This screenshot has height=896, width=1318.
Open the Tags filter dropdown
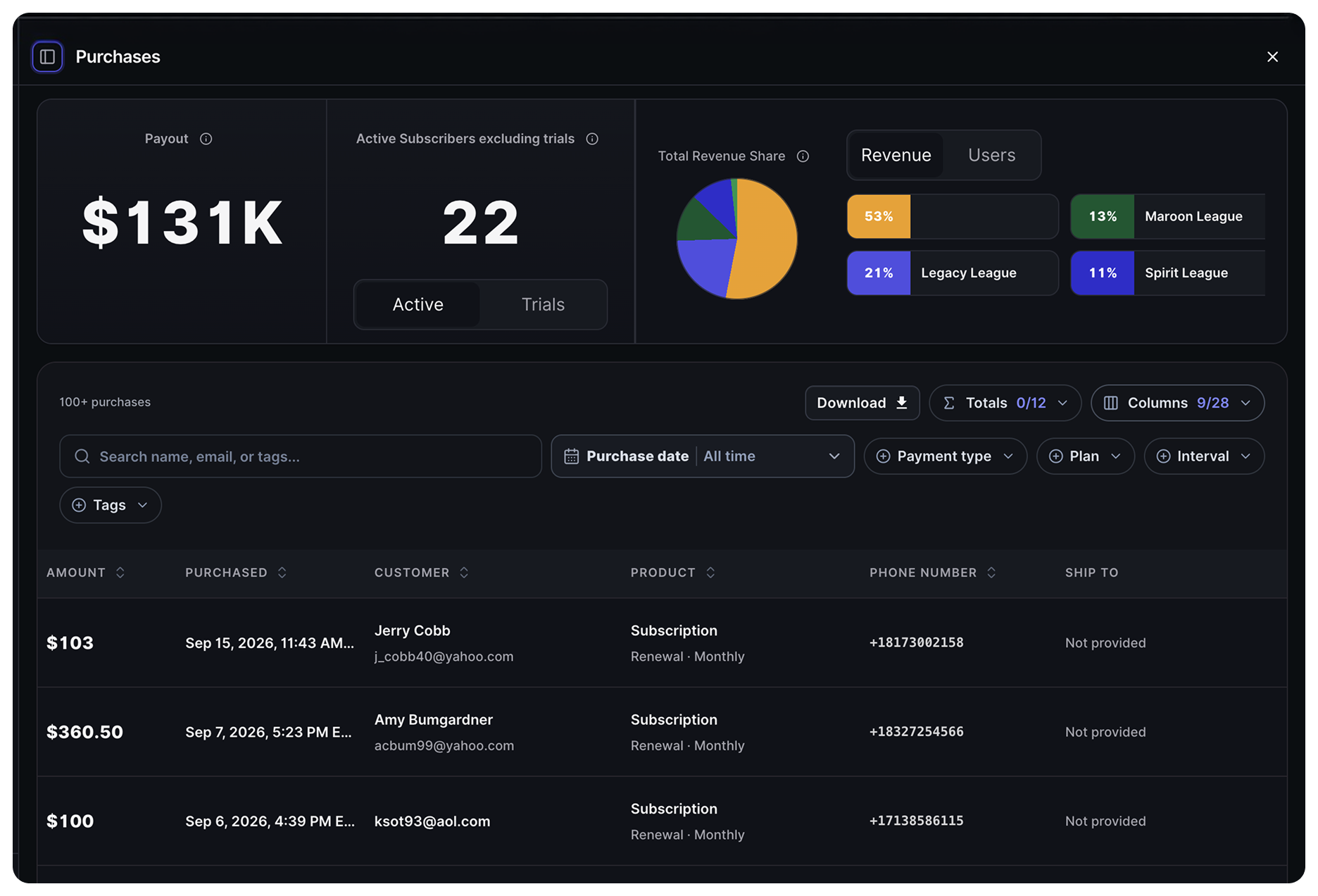111,505
